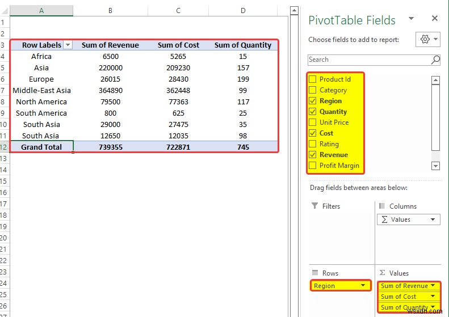
Task: Select the revenue value 364890
Action: click(110, 90)
